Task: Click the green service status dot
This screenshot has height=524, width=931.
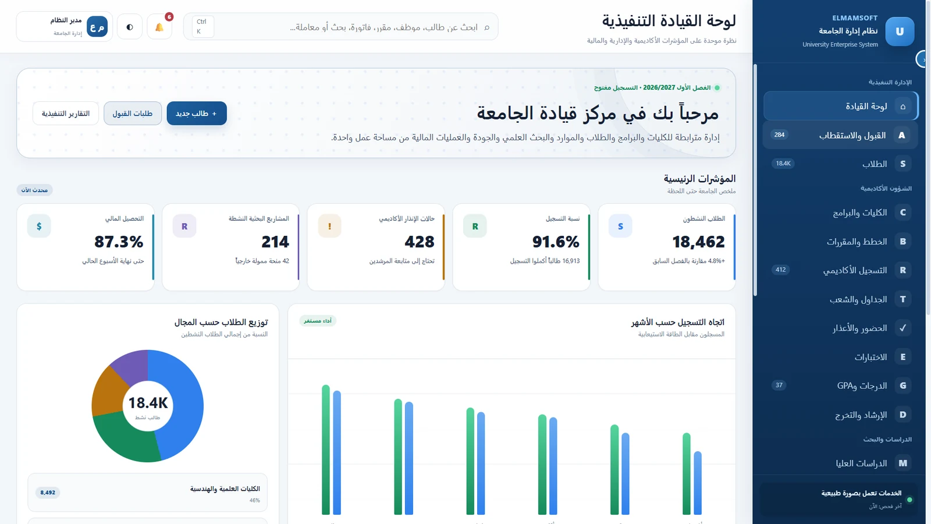Action: coord(909,500)
